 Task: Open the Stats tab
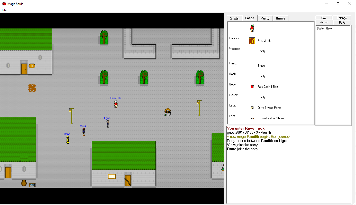[234, 18]
